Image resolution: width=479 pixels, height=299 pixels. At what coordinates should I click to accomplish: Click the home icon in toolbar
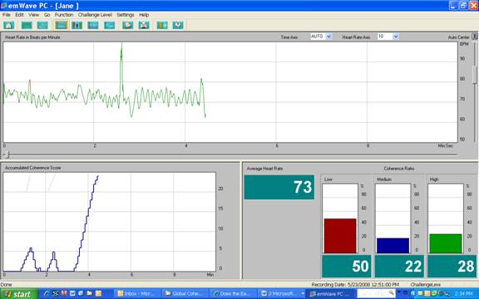click(8, 25)
